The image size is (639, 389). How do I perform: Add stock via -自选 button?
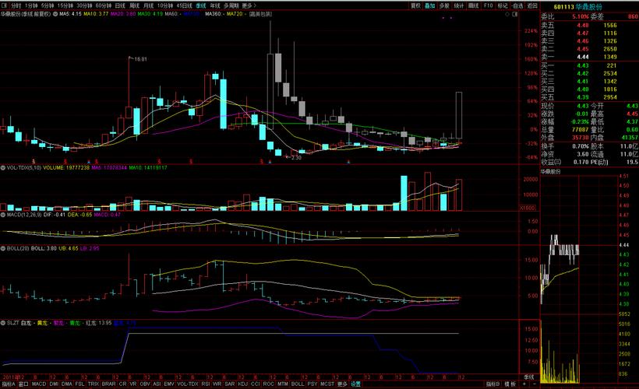click(x=517, y=5)
